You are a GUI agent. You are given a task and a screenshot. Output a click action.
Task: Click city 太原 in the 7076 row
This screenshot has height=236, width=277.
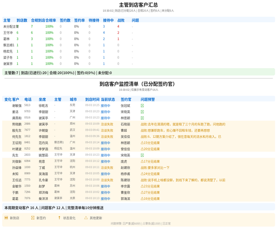tap(73, 198)
